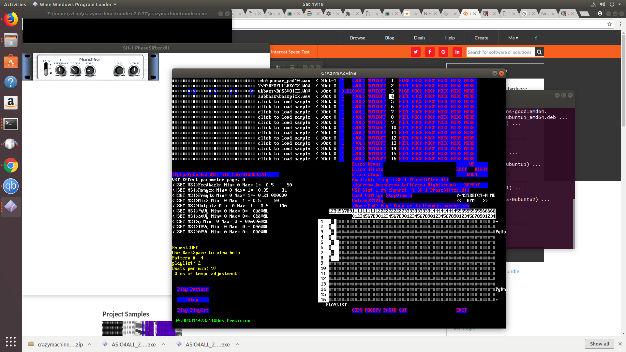The image size is (626, 352).
Task: Open the Deals menu item
Action: 419,38
